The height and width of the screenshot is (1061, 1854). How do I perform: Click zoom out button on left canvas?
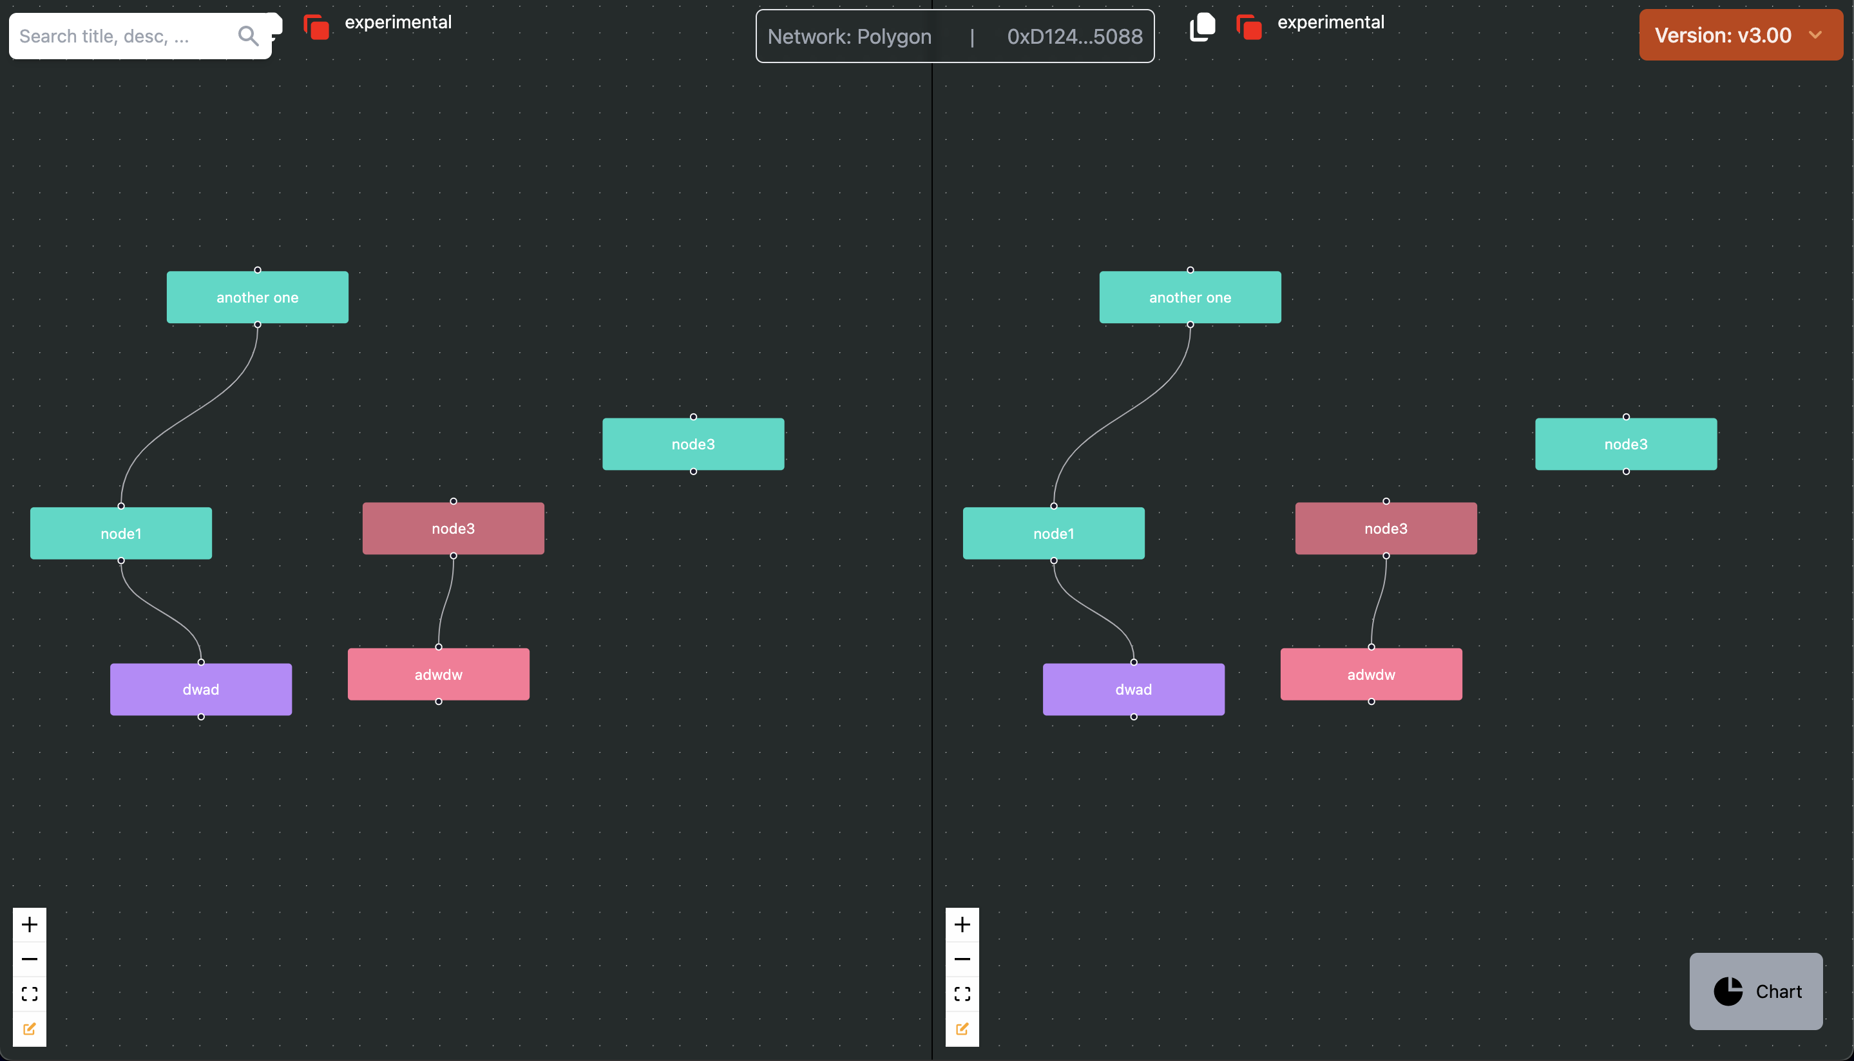click(x=29, y=959)
